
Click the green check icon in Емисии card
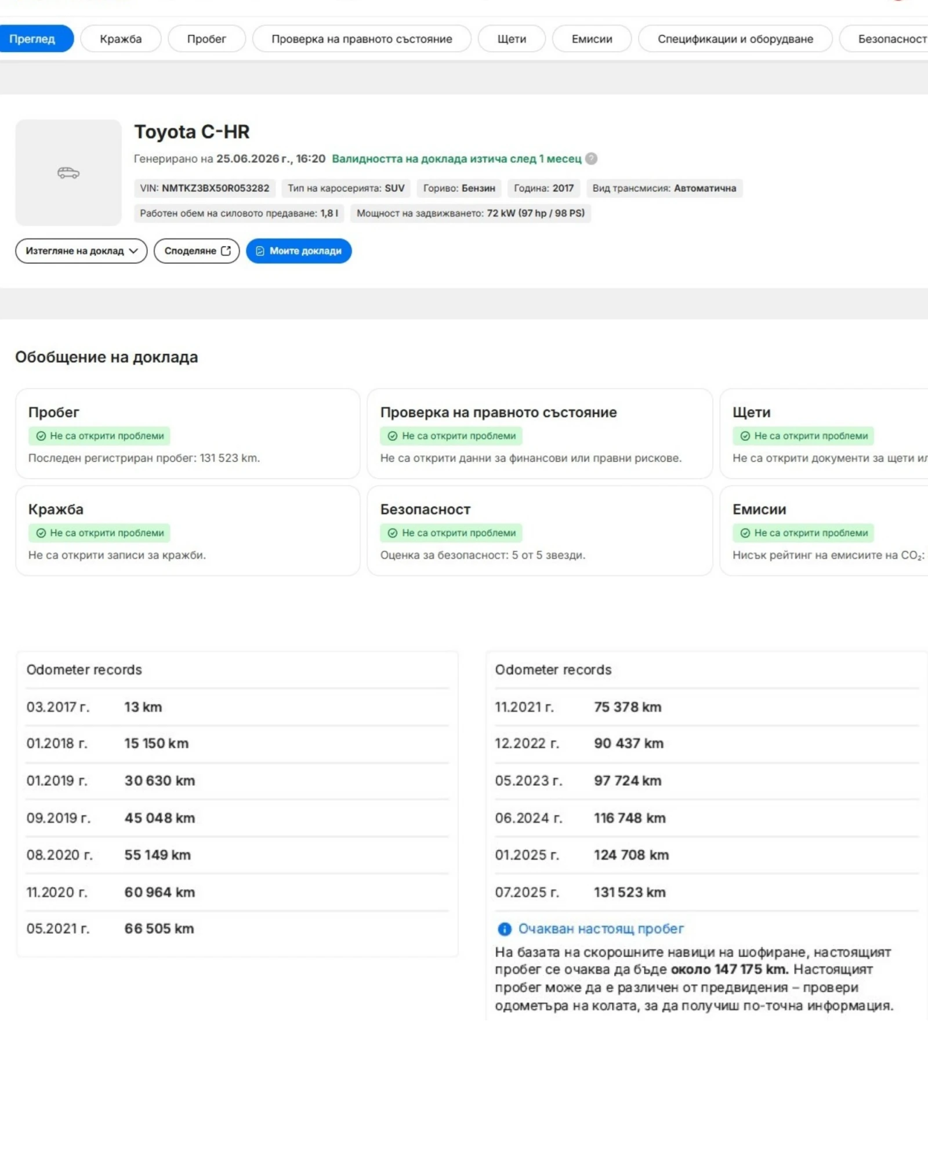click(x=745, y=532)
